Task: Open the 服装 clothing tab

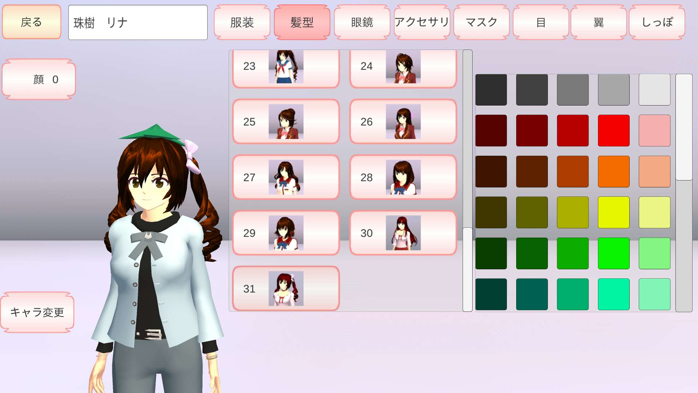Action: point(242,23)
